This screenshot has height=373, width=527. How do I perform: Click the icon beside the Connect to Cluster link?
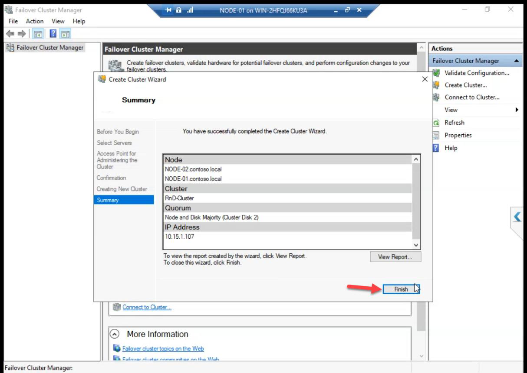[x=116, y=307]
